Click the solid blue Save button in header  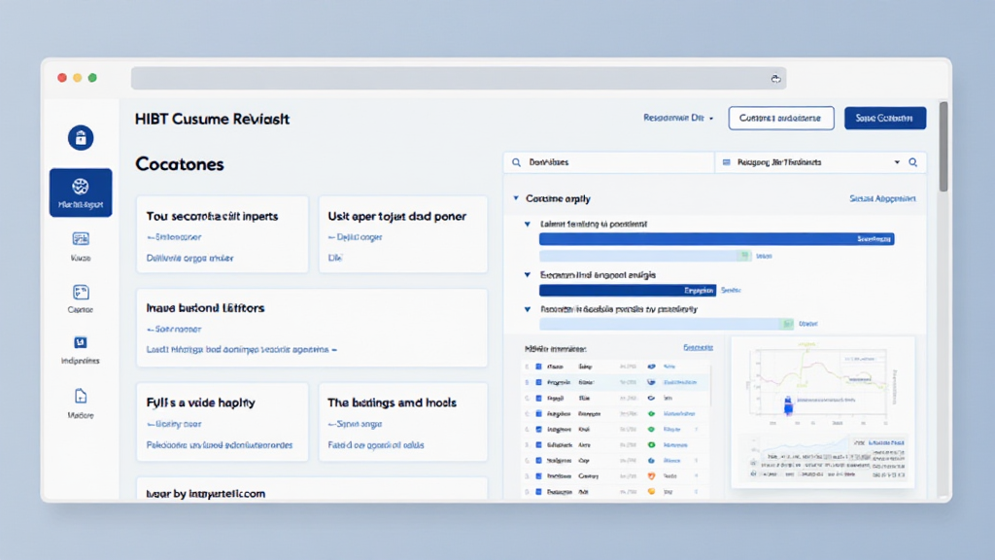tap(884, 118)
